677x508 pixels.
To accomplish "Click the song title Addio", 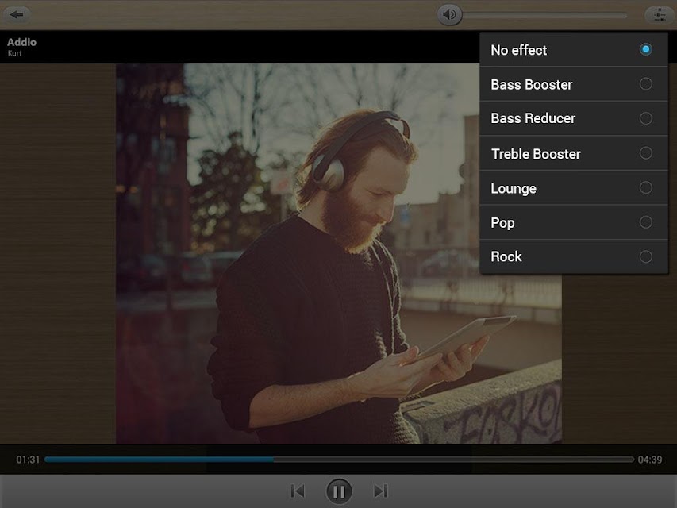I will pos(21,42).
